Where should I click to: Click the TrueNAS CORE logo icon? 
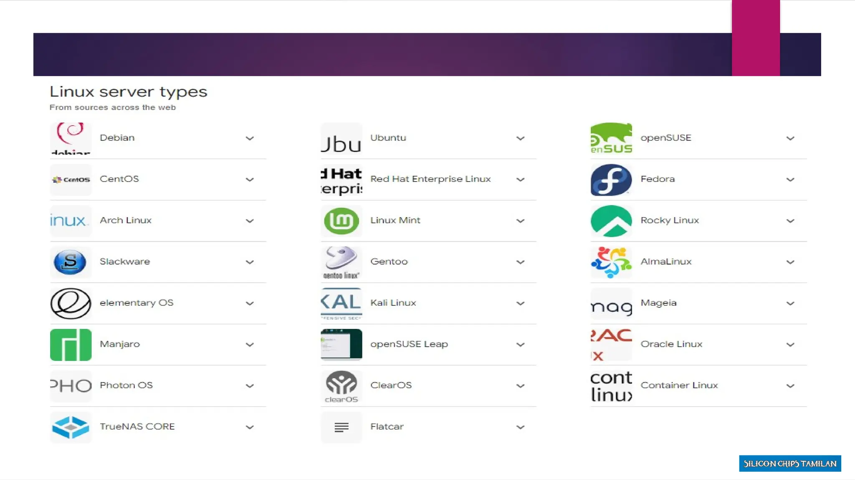pyautogui.click(x=71, y=427)
